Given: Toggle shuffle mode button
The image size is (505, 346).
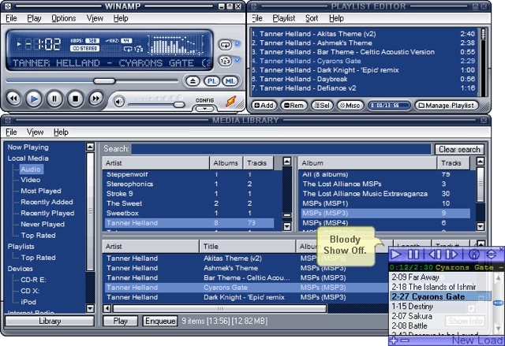Looking at the screenshot, I should pos(225,61).
